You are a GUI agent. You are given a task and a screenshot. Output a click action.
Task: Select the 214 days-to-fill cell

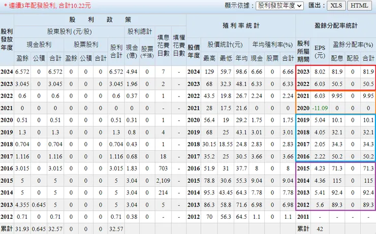[163, 192]
